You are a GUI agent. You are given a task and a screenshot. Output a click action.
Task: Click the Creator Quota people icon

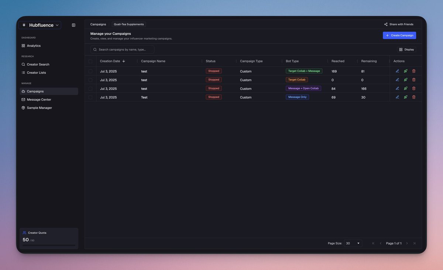tap(24, 233)
